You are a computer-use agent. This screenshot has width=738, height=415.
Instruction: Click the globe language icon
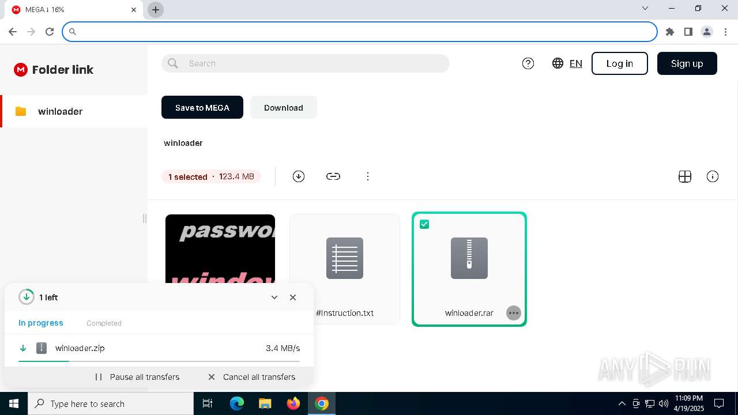[x=558, y=63]
